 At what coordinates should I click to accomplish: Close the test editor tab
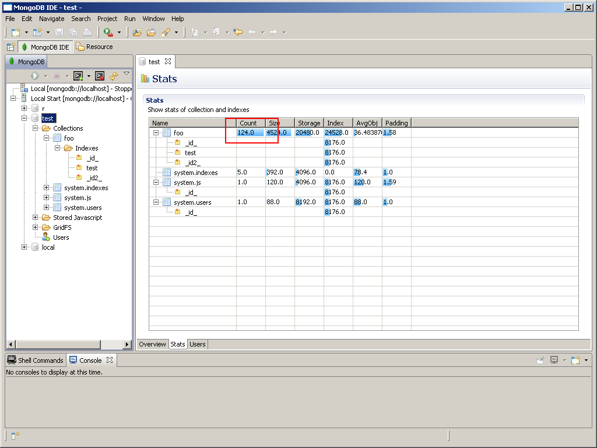click(168, 61)
